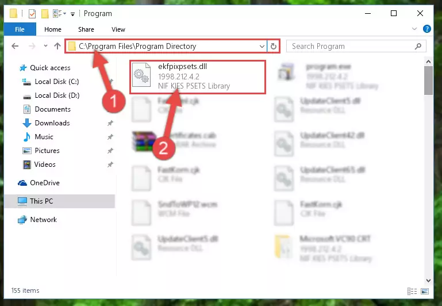Go forward with the right arrow

point(32,46)
